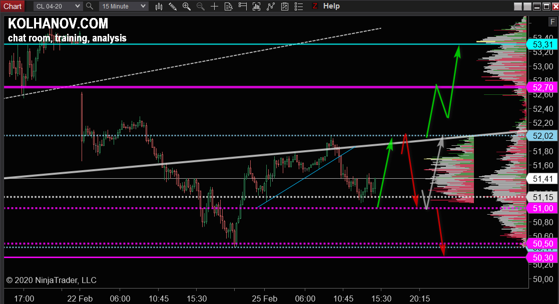Open the Data Series candlestick icon
Viewport: 559px width, 304px height.
click(x=159, y=6)
